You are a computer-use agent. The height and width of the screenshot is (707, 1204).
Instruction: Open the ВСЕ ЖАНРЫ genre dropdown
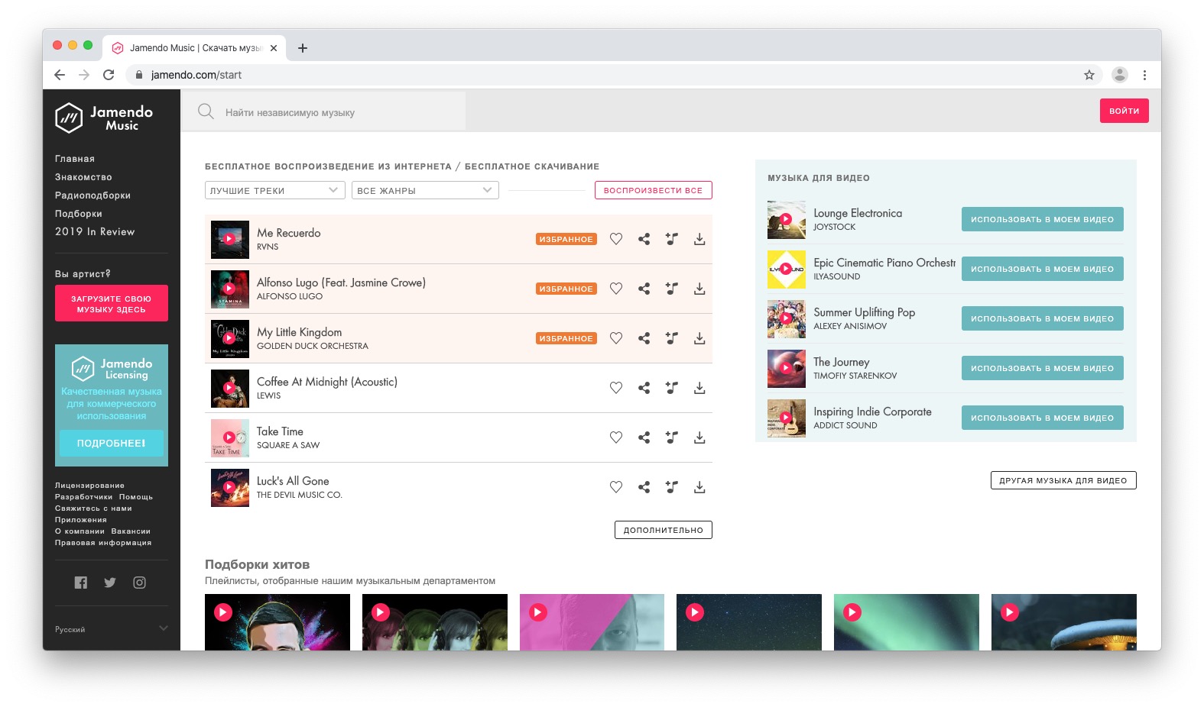425,190
